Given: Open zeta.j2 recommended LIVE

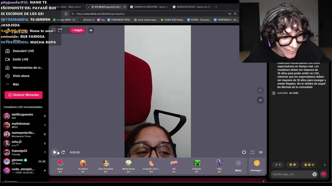Looking at the screenshot, I should click(x=25, y=143).
